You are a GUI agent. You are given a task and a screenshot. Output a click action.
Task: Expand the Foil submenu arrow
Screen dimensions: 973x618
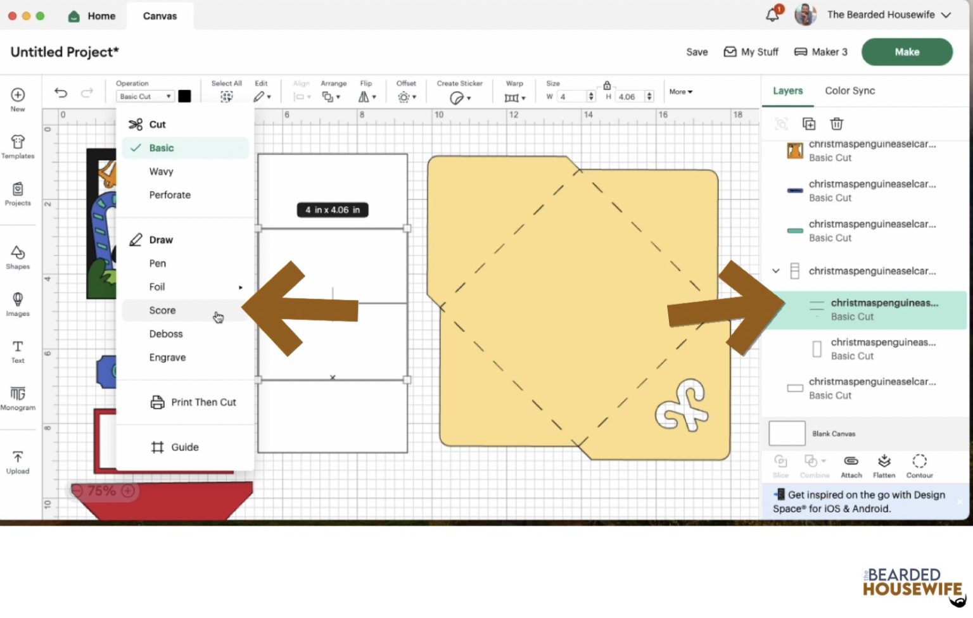tap(240, 287)
